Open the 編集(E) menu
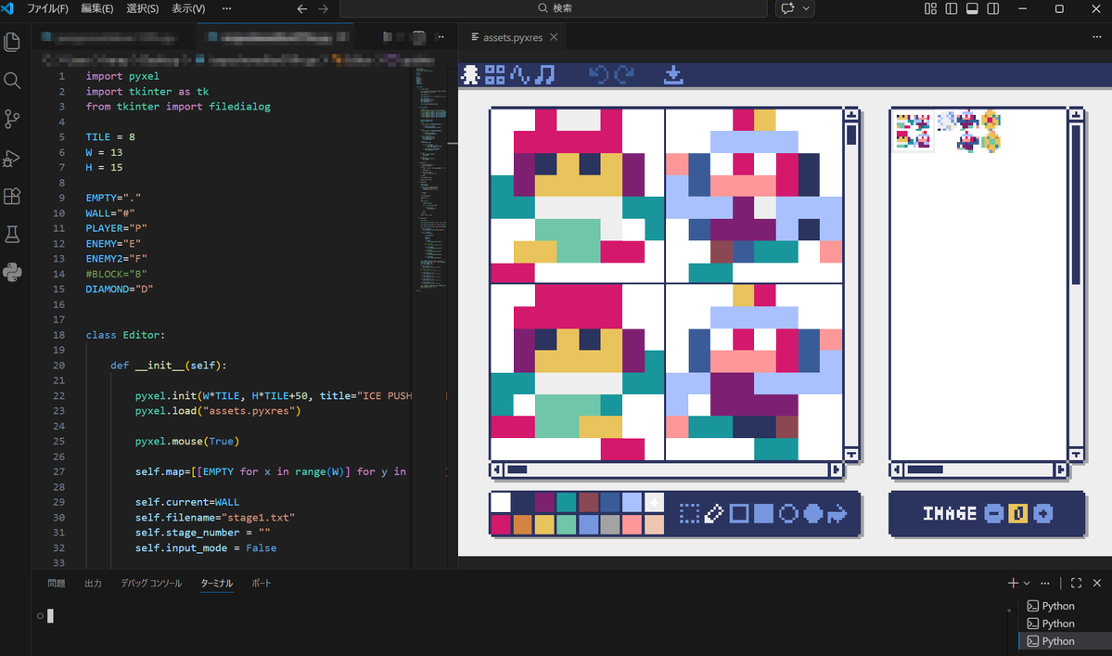The height and width of the screenshot is (656, 1112). pos(97,8)
